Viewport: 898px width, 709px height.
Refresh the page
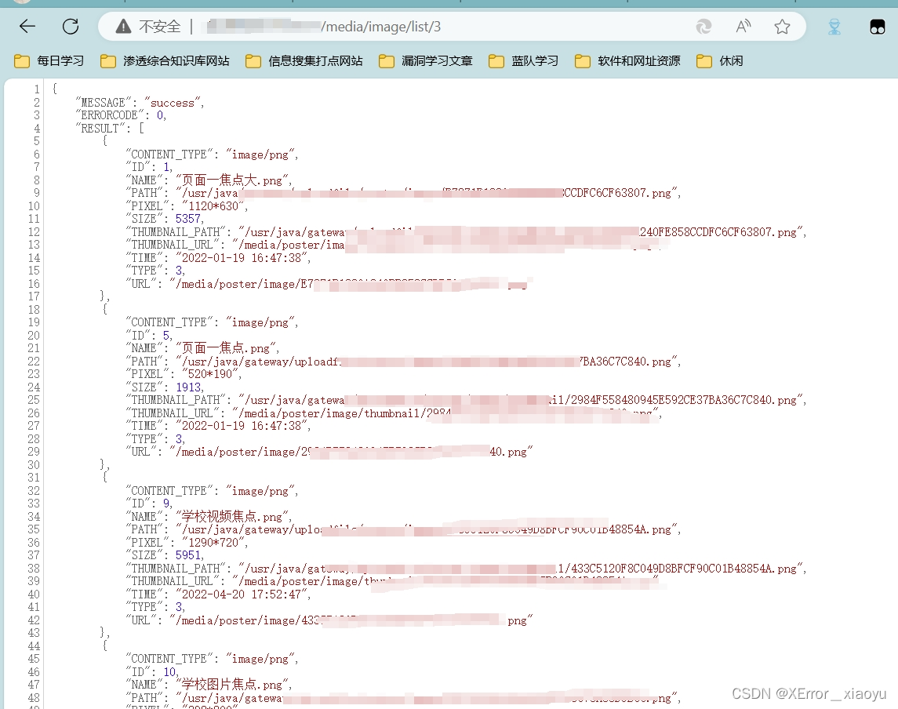pos(71,26)
